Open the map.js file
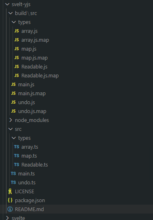Screen dimensions: 153x220 (x=29, y=49)
